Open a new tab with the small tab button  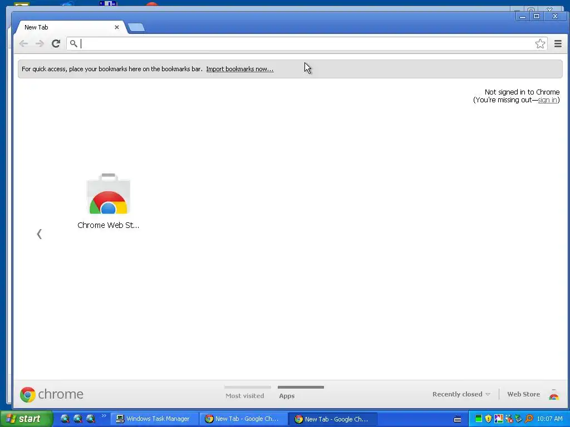click(x=136, y=27)
